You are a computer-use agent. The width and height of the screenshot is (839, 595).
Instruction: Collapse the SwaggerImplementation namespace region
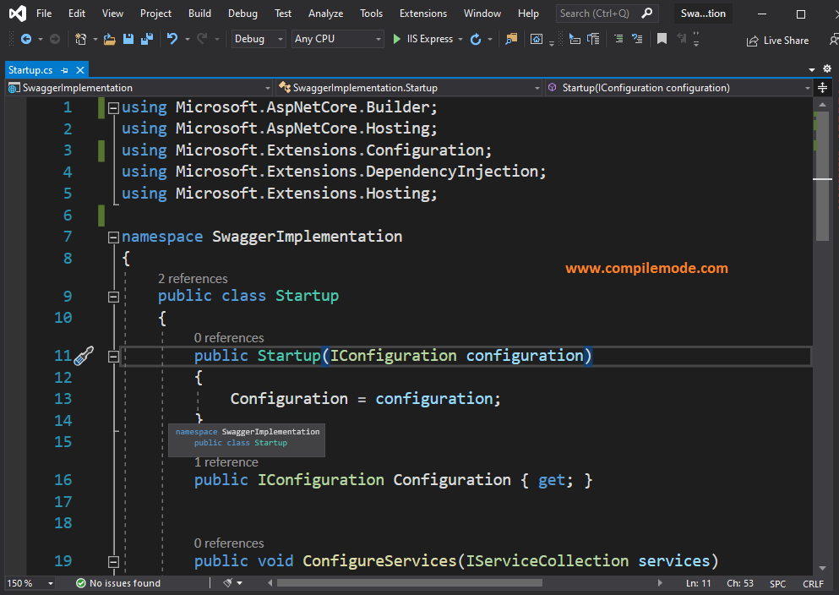coord(113,237)
